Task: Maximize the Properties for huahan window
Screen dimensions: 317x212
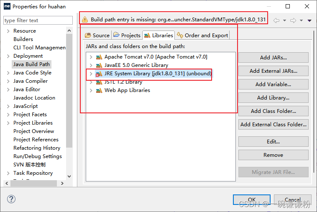Action: point(288,6)
